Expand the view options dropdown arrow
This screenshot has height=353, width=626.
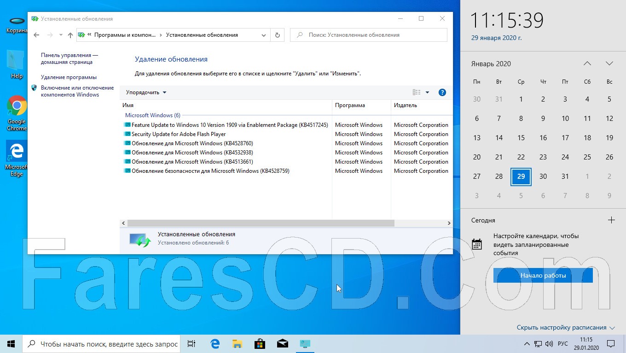(x=427, y=92)
